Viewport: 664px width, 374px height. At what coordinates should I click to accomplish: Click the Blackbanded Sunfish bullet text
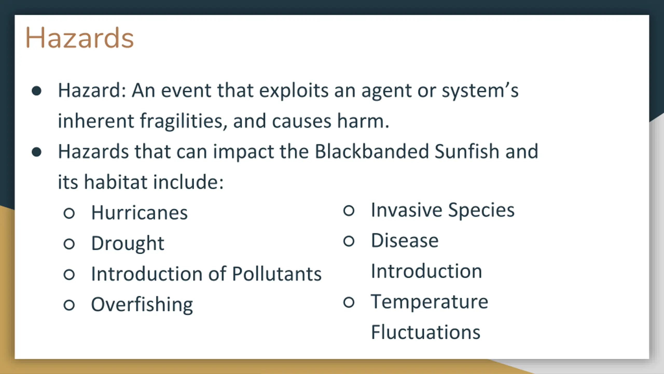tap(298, 167)
